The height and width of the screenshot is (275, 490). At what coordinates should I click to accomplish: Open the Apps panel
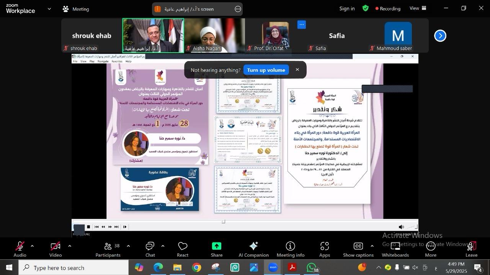click(325, 249)
